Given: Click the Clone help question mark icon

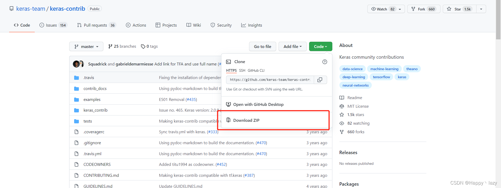Looking at the screenshot, I should [x=325, y=62].
